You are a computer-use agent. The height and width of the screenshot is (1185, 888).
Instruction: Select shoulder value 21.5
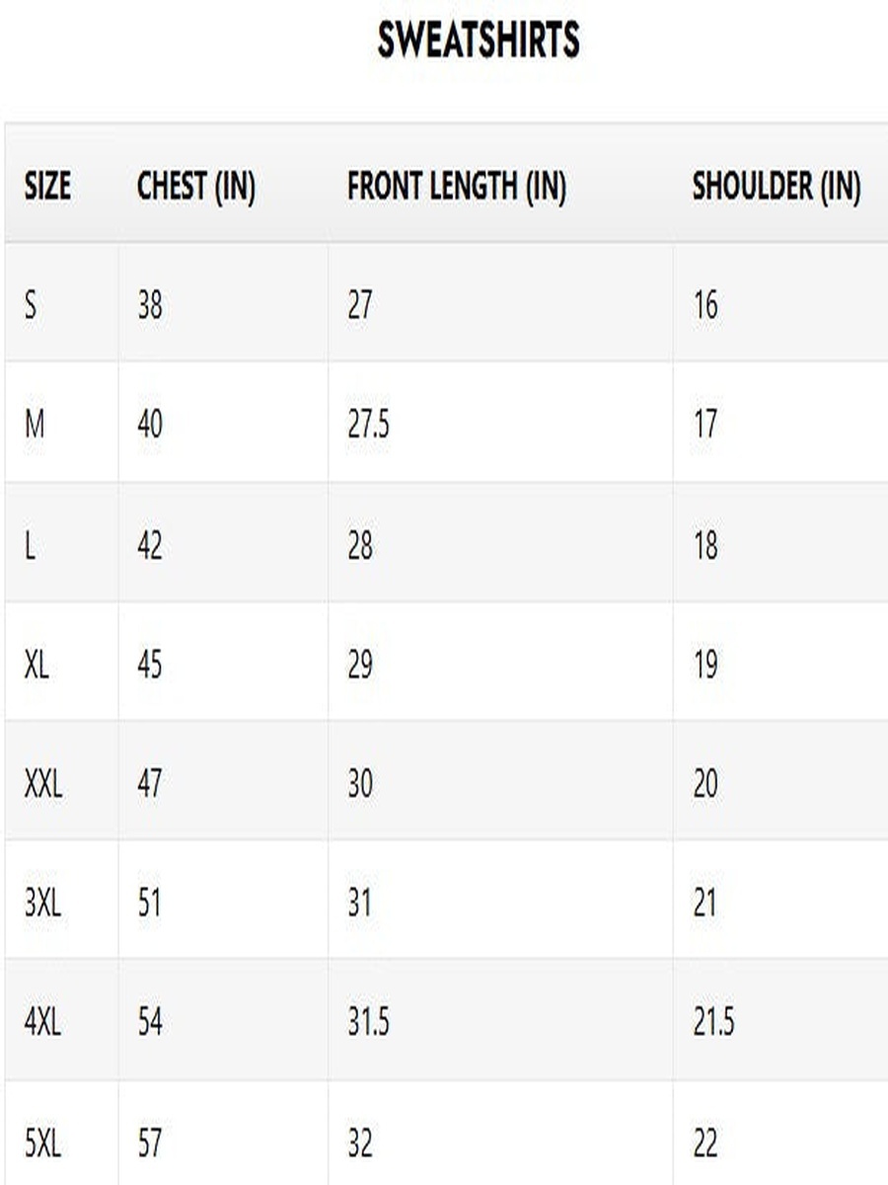click(713, 1022)
